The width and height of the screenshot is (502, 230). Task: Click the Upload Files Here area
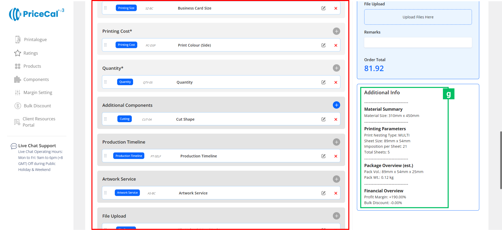coord(418,17)
